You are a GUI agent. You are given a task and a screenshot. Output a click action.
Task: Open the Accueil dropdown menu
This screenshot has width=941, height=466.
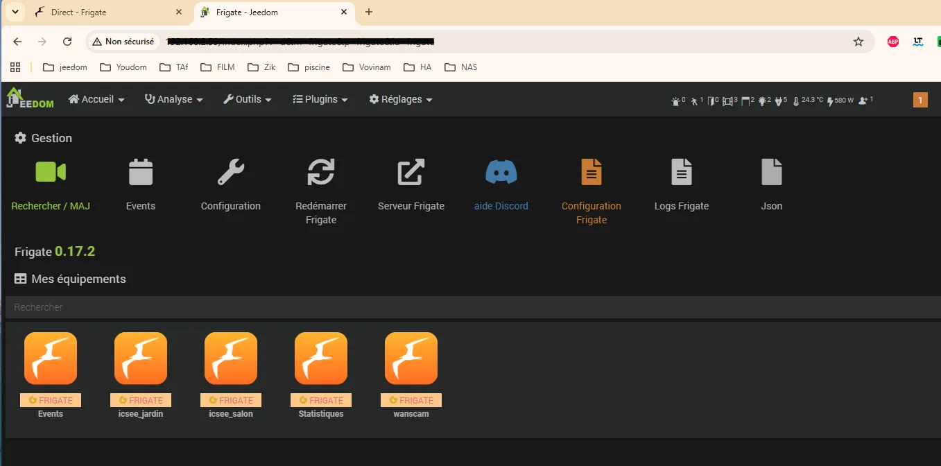(96, 99)
